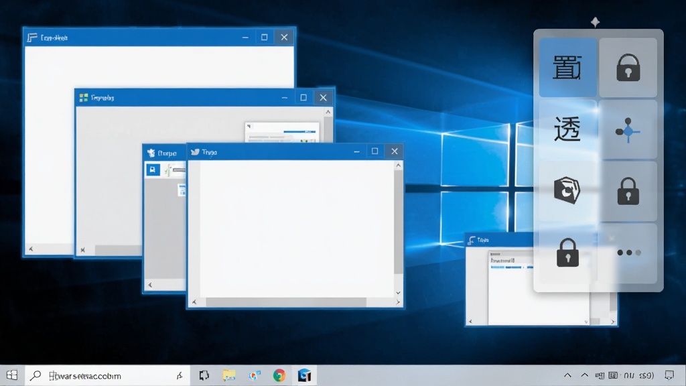Screen dimensions: 686x386
Task: Click the vertical scrollbar thumb in the bird window
Action: coord(398,222)
